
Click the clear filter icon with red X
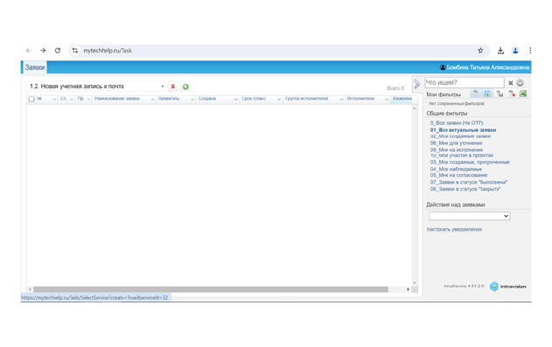(x=512, y=94)
